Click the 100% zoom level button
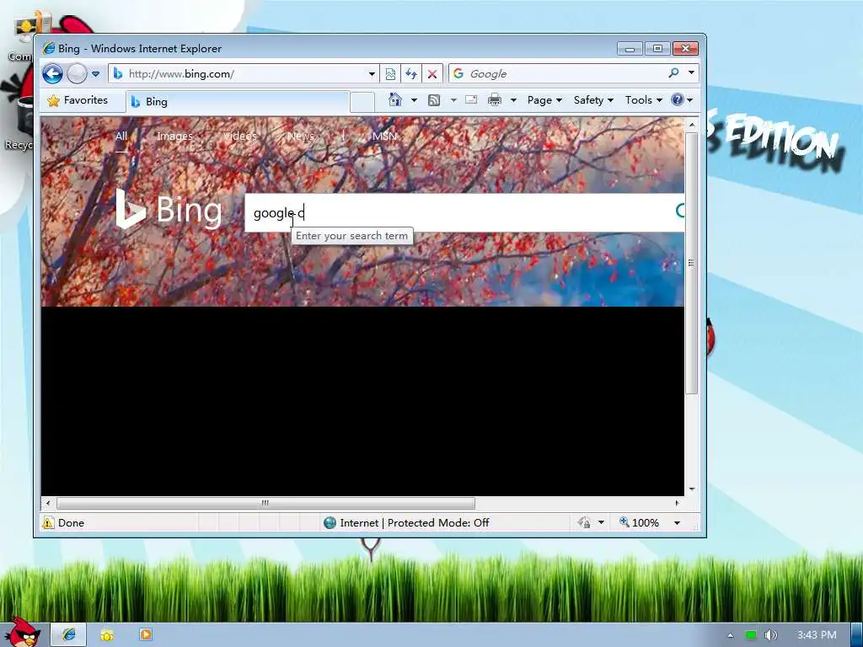The height and width of the screenshot is (647, 863). (639, 522)
